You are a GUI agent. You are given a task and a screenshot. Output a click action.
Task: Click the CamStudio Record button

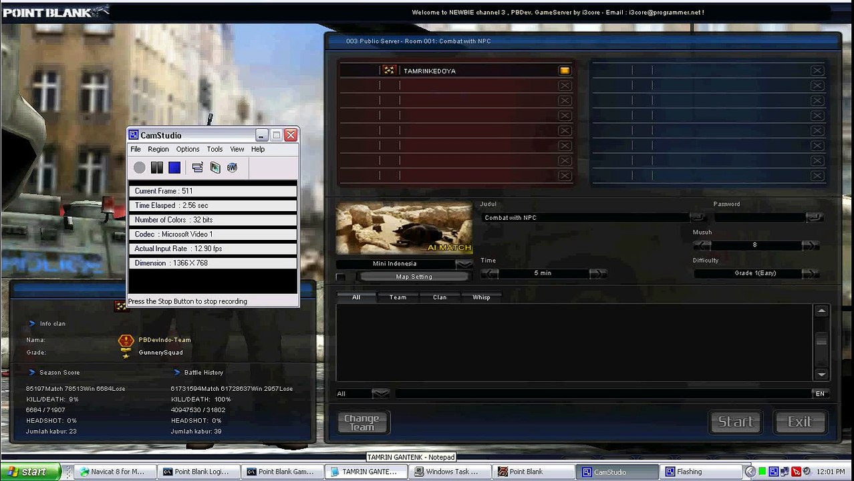pyautogui.click(x=139, y=168)
